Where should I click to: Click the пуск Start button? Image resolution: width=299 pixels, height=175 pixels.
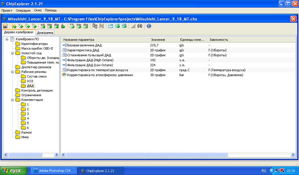[14, 171]
